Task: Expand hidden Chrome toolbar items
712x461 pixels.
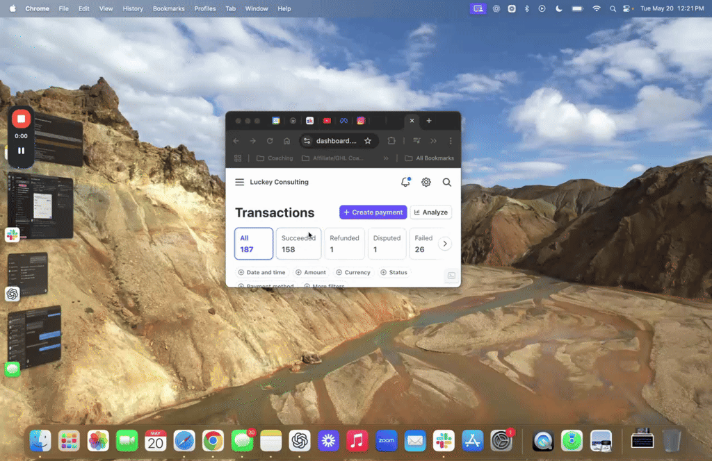Action: pos(434,141)
